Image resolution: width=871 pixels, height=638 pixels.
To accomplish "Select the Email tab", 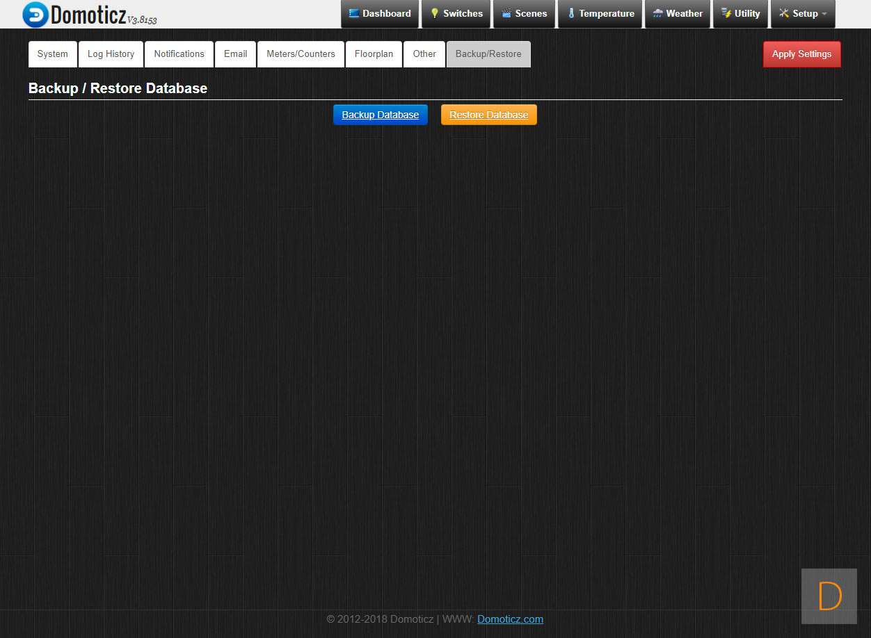I will 235,54.
